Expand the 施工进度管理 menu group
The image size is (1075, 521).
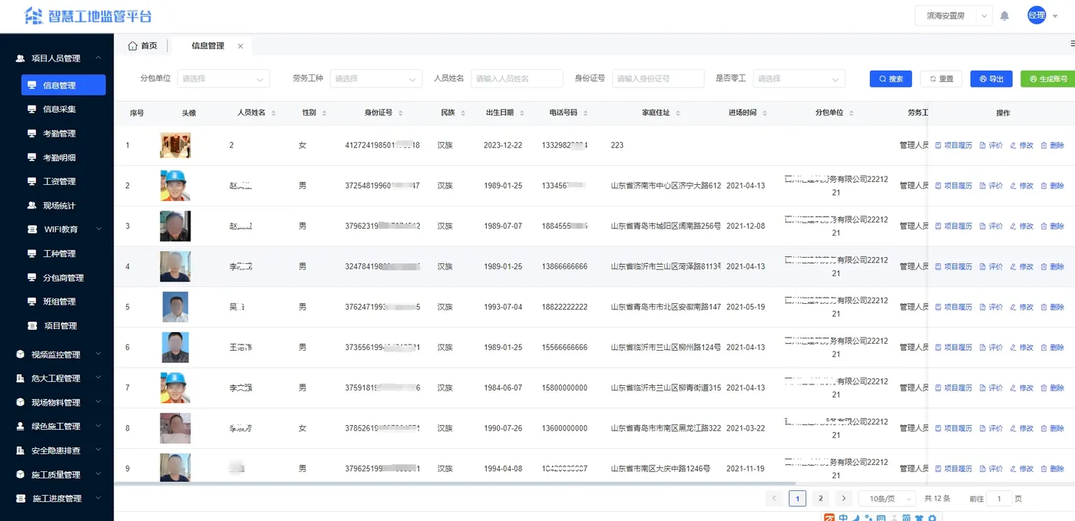click(57, 499)
